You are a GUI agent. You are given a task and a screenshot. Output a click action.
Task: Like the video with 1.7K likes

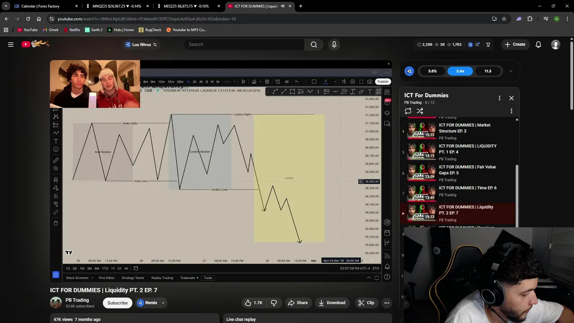coord(253,303)
